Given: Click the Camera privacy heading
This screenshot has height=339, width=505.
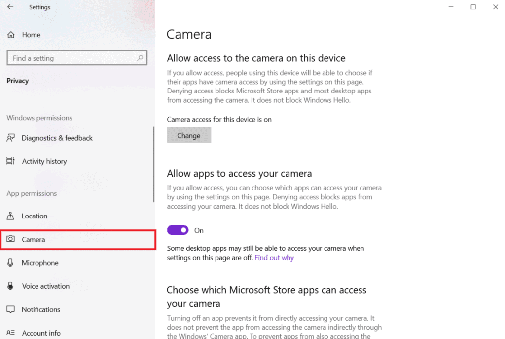Looking at the screenshot, I should click(189, 34).
